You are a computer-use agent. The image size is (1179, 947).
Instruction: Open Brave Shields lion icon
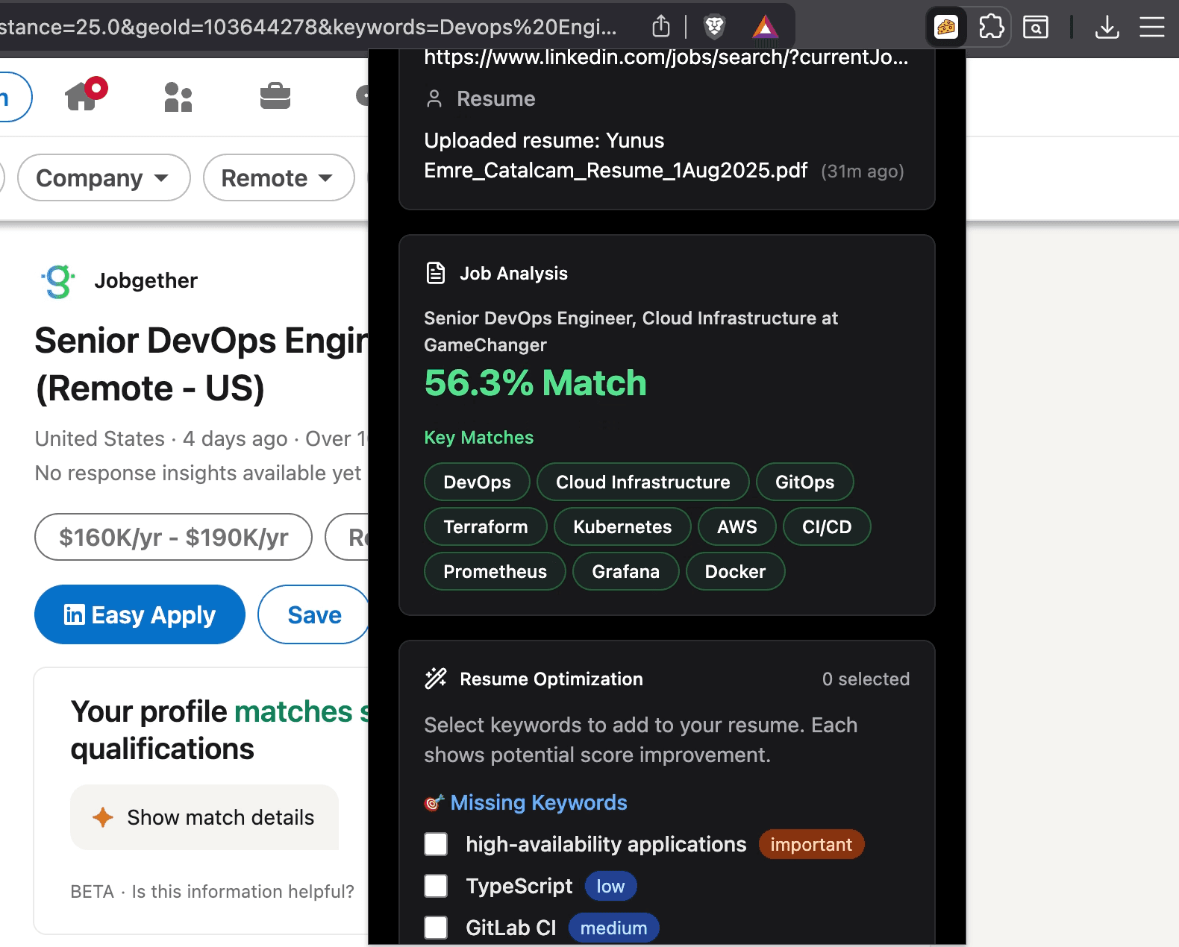pos(714,28)
